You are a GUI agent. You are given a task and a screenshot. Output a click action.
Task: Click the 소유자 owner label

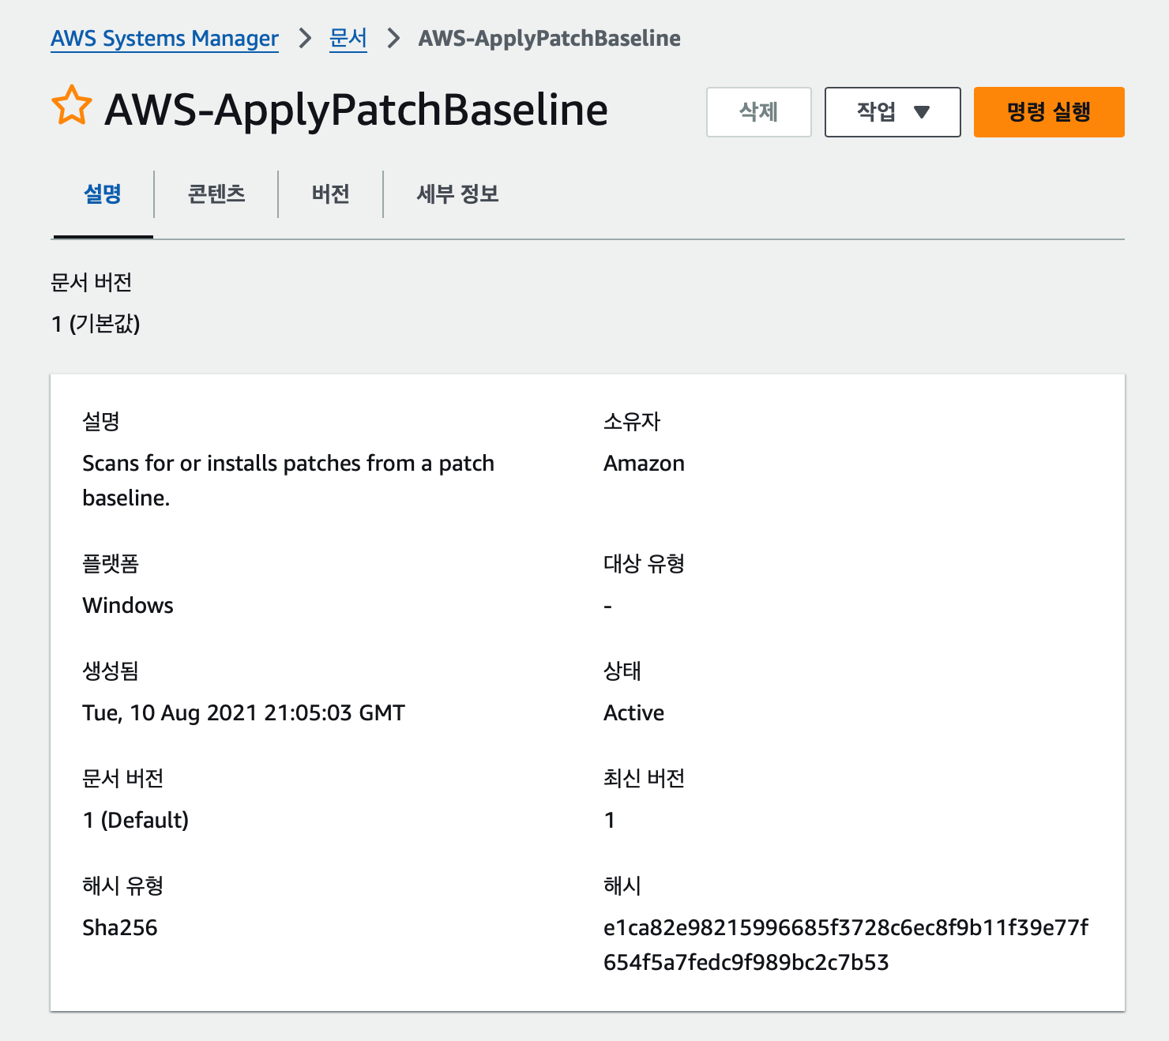pos(632,421)
